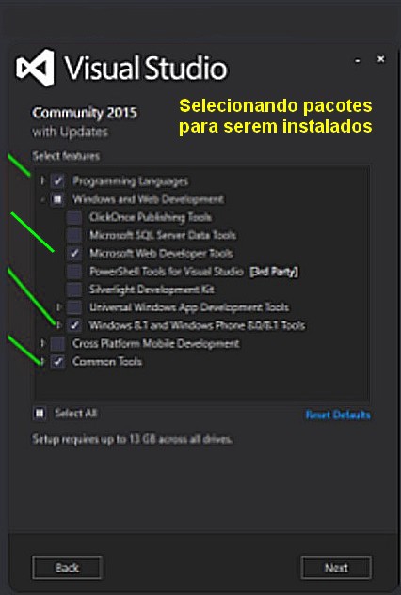Proceed with the Next button

click(336, 568)
